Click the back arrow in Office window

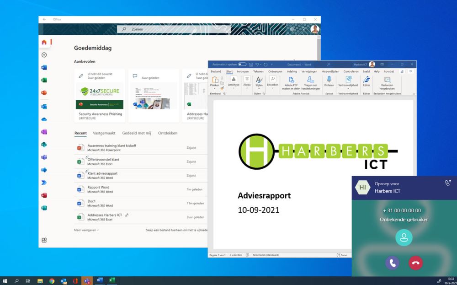coord(44,19)
